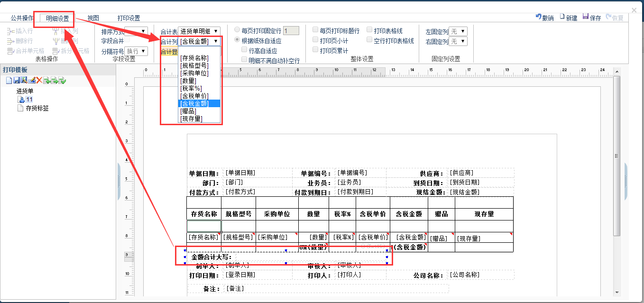Click the floppy-disk save icon in 打印模板 panel
This screenshot has width=644, height=303.
tap(16, 81)
